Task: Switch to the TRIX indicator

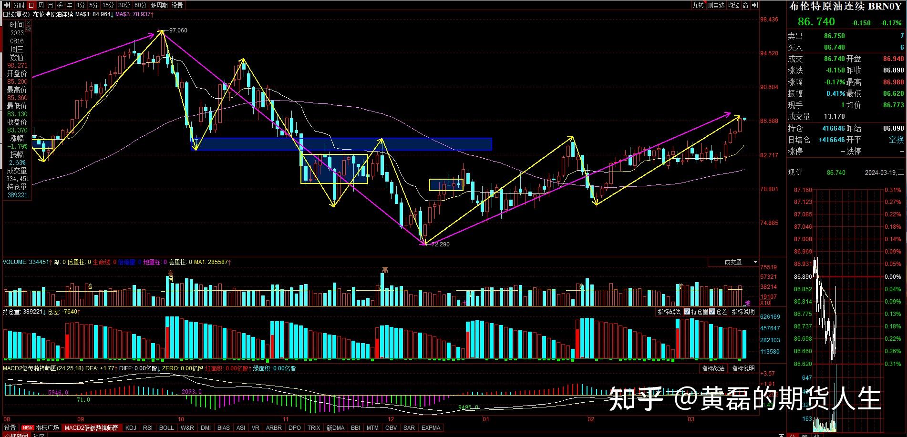Action: 314,427
